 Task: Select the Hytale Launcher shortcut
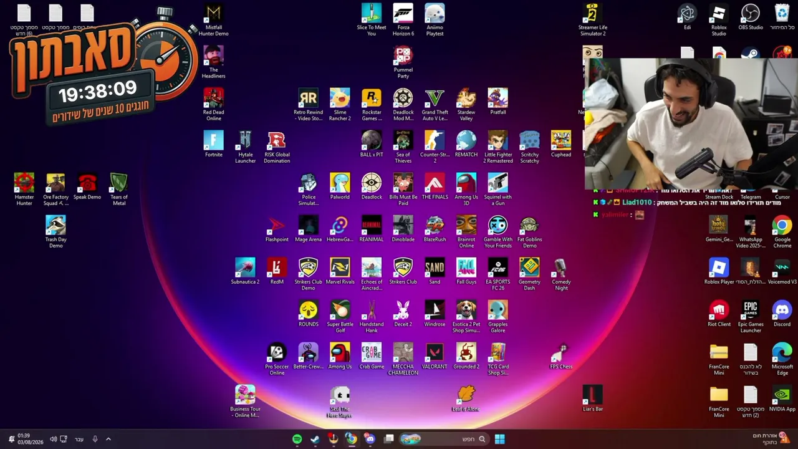point(245,147)
